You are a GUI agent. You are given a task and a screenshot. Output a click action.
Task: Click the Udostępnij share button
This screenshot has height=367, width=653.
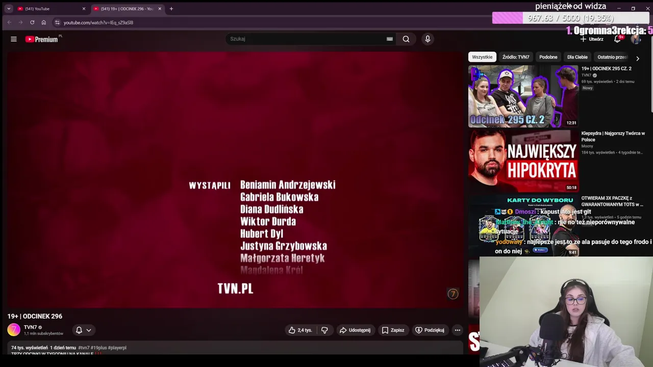(x=355, y=330)
